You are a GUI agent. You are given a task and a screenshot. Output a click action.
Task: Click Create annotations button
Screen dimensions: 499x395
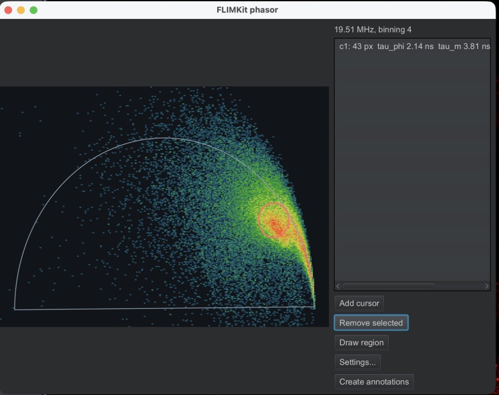[374, 382]
